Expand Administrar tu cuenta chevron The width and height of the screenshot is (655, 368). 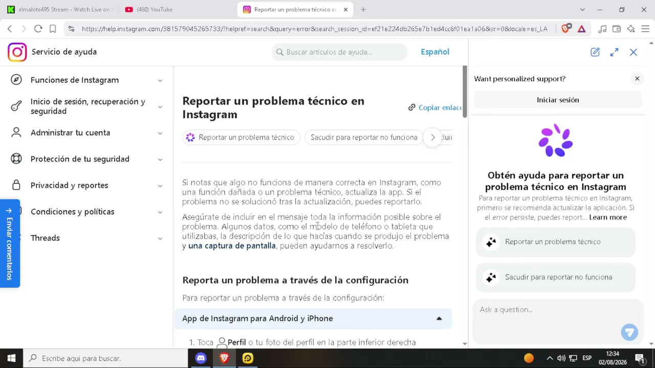[160, 133]
